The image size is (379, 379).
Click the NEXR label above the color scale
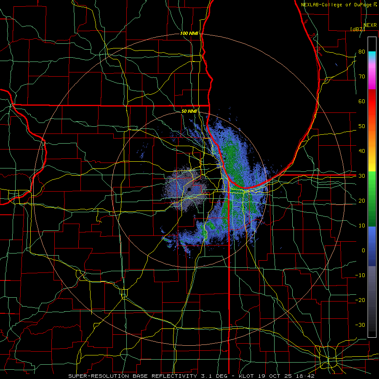(370, 25)
